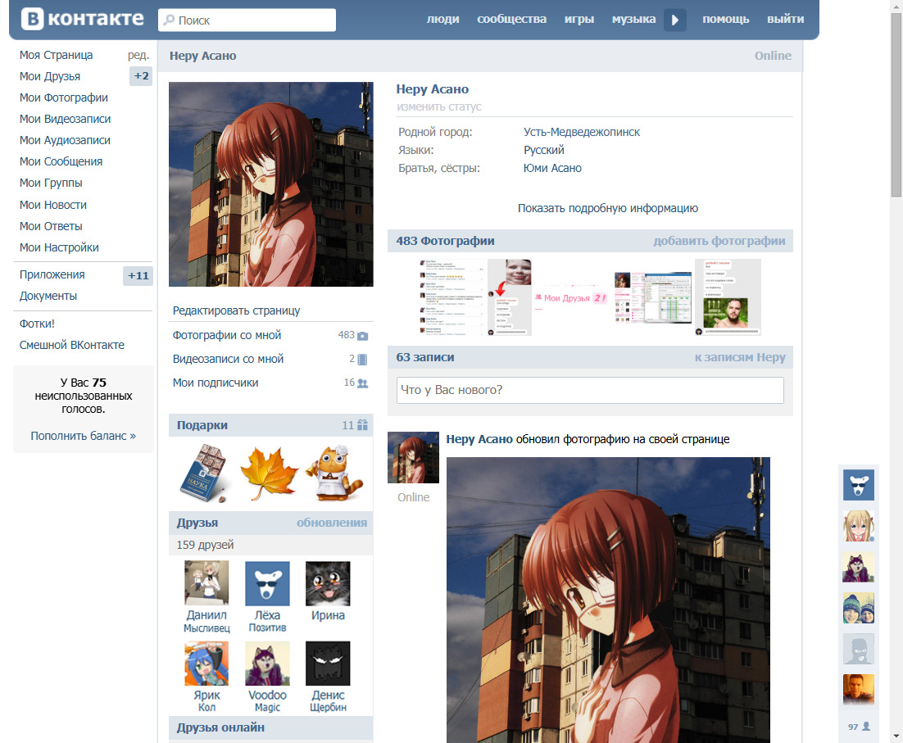The width and height of the screenshot is (903, 743).
Task: Open the игры header menu
Action: click(579, 19)
